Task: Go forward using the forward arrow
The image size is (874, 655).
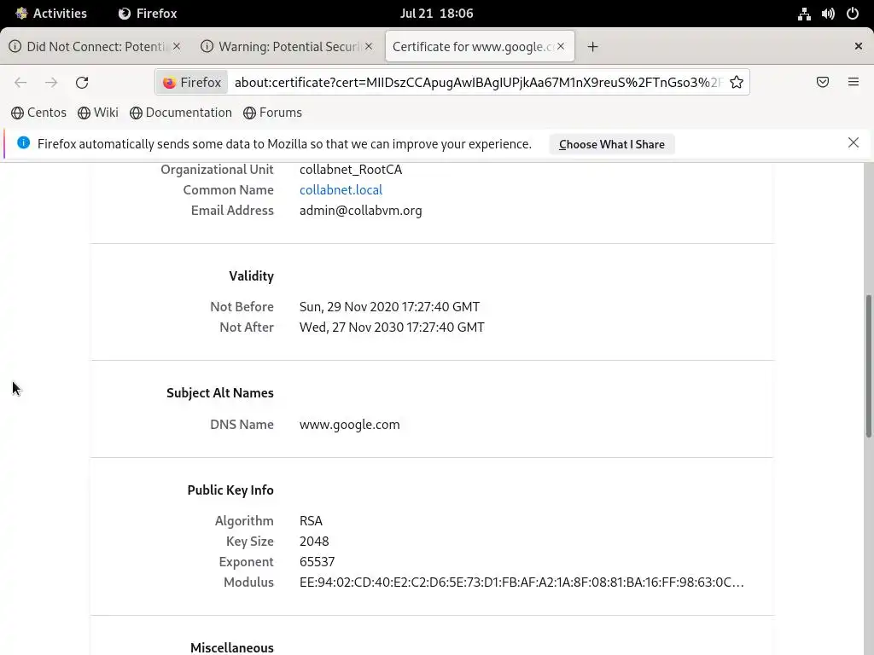Action: coord(51,83)
